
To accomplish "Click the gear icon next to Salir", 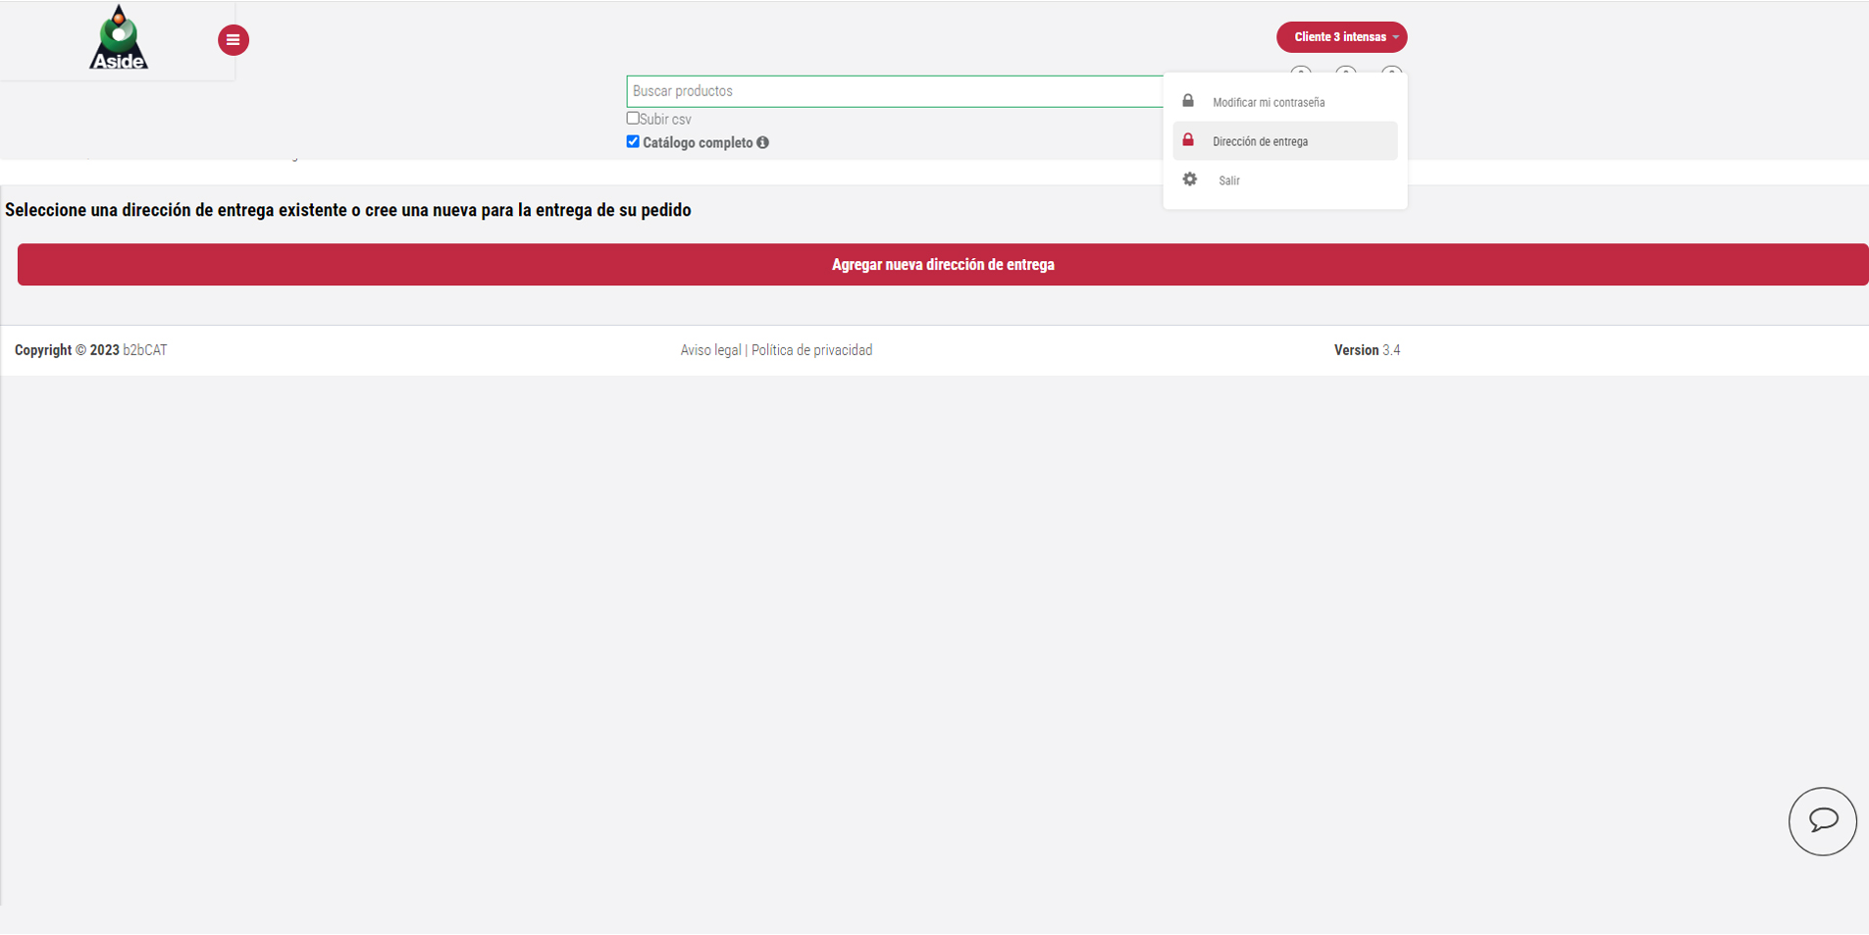I will [1189, 180].
